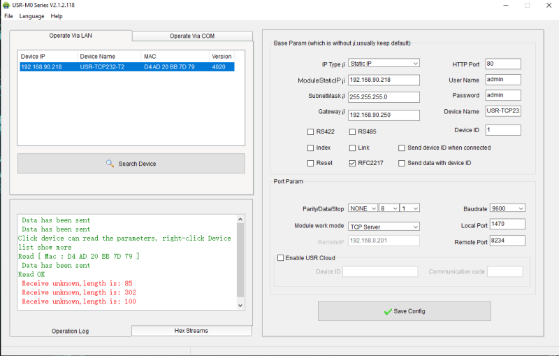Click the version cell 4020
The width and height of the screenshot is (559, 356).
219,66
